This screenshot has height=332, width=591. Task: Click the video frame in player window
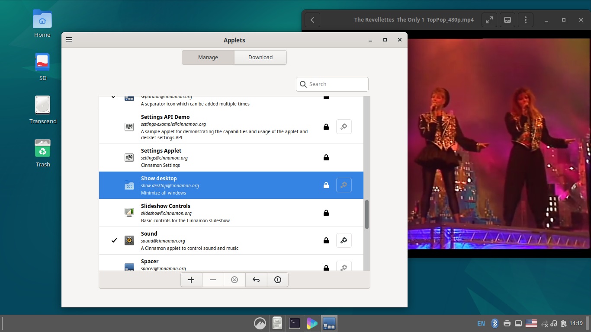tap(499, 144)
